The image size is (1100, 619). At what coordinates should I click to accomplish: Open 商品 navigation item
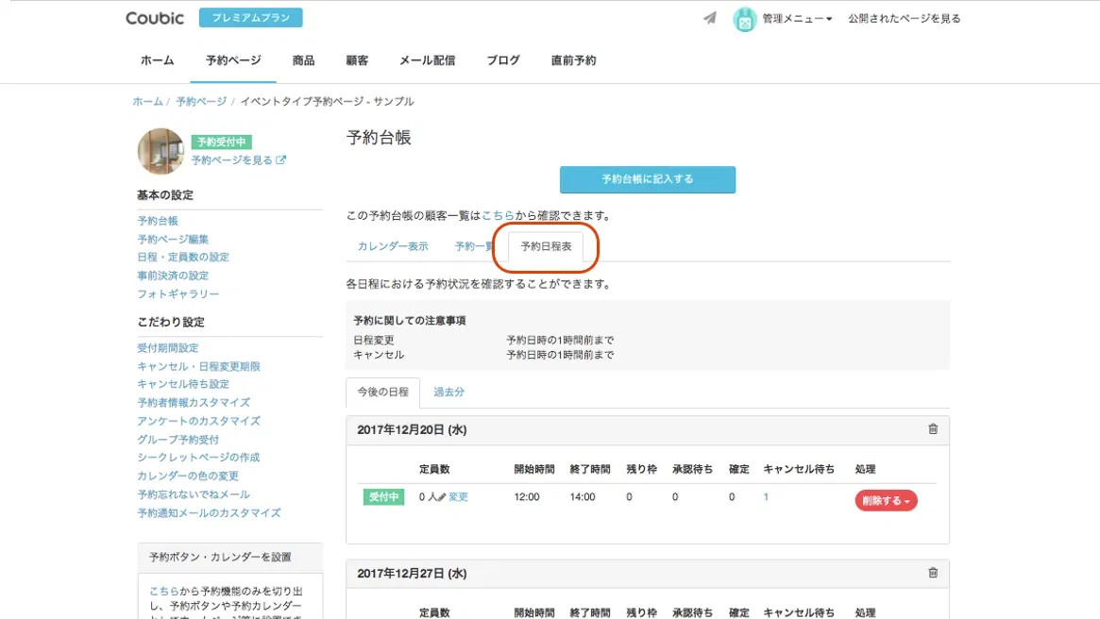click(303, 60)
